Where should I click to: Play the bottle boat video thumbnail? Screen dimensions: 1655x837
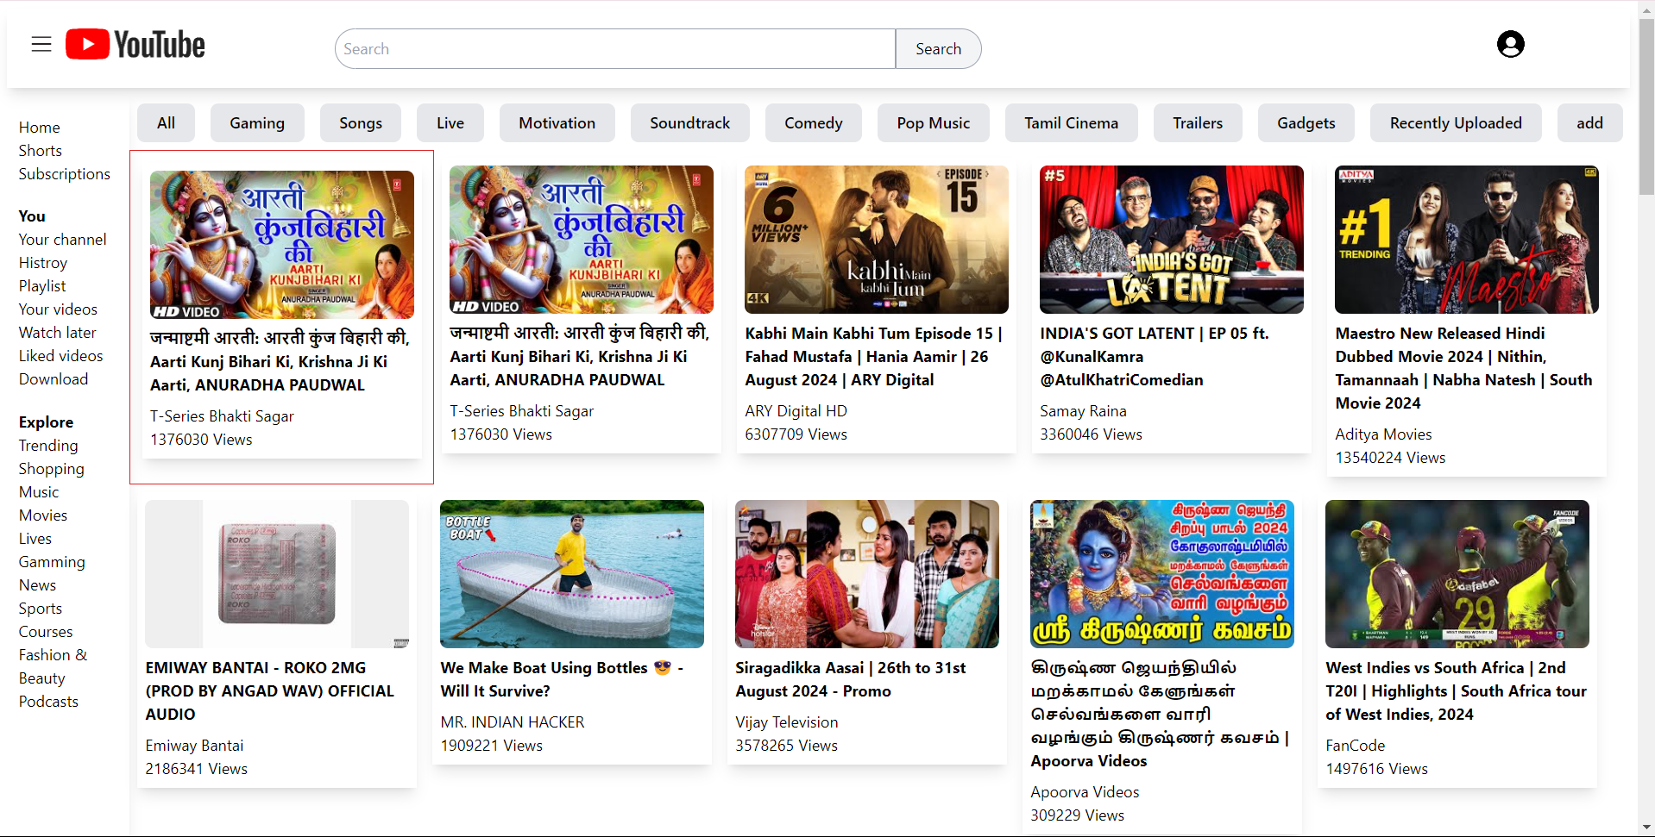tap(571, 574)
